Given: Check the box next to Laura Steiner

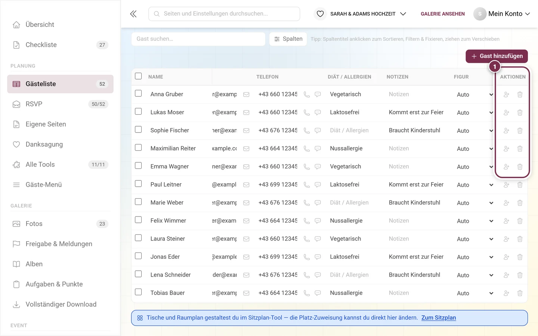Looking at the screenshot, I should [x=138, y=238].
